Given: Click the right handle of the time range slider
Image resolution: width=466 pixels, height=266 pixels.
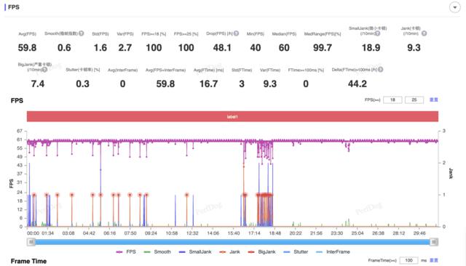Looking at the screenshot, I should coord(434,242).
